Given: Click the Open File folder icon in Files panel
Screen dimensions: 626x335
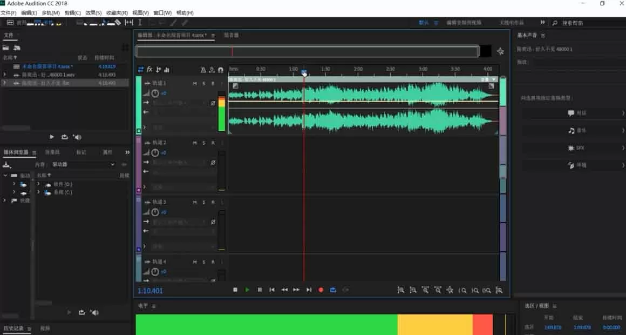Looking at the screenshot, I should pos(5,48).
